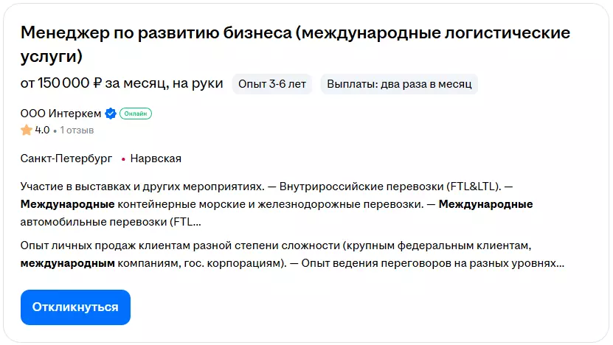Image resolution: width=613 pixels, height=345 pixels.
Task: Click the red metro dot before Нарвская
Action: 123,158
